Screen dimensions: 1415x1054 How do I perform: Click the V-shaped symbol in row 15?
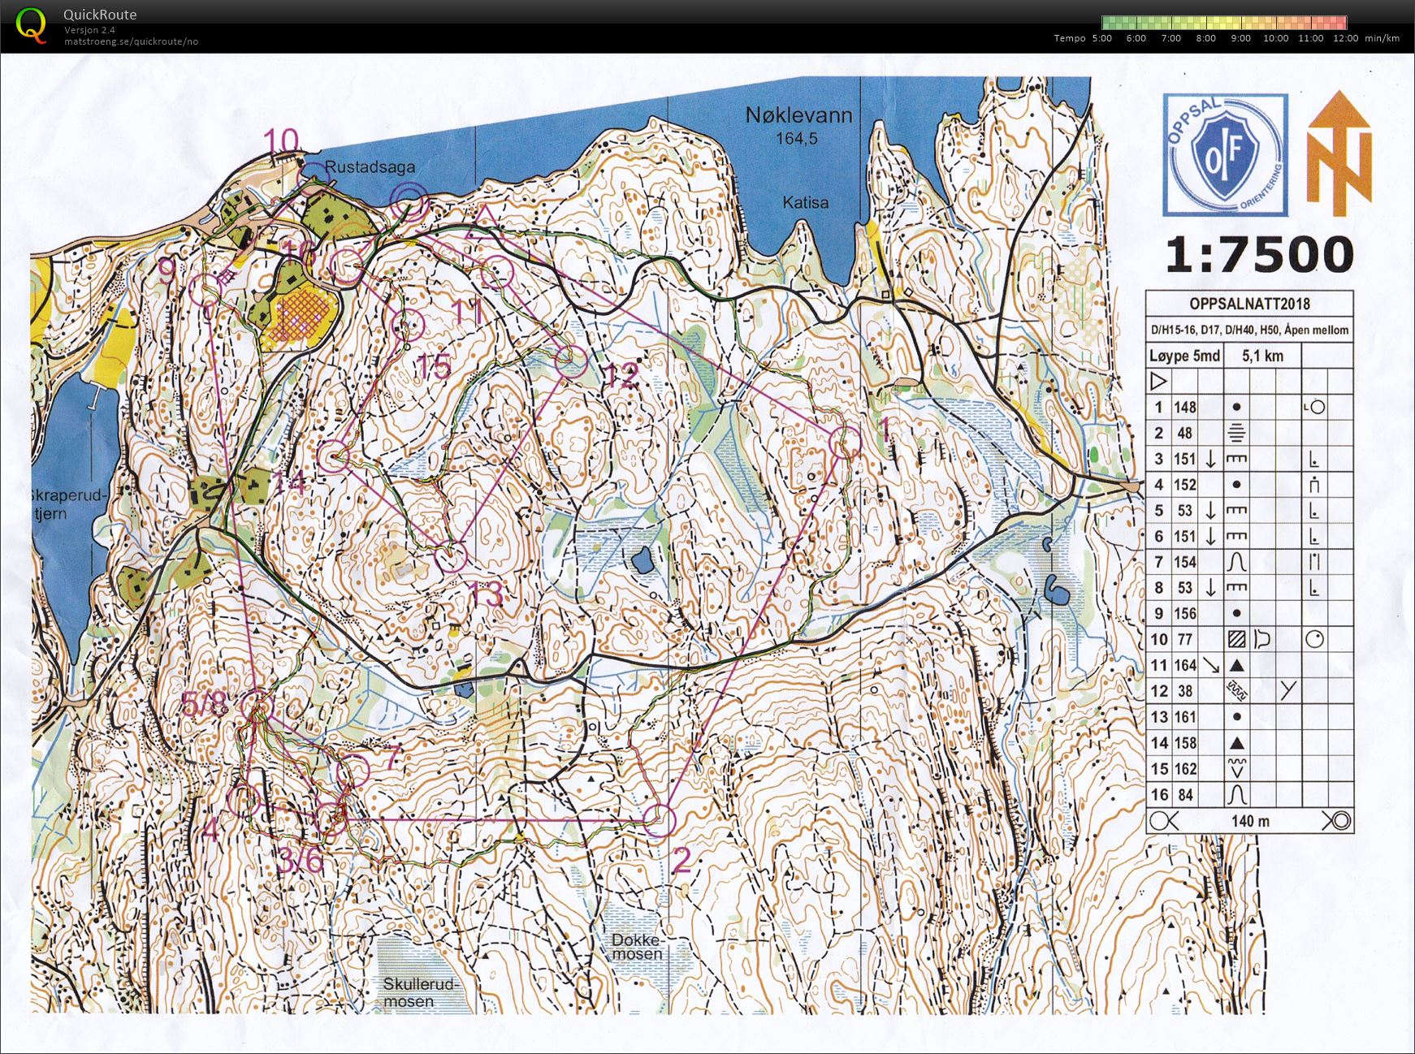pyautogui.click(x=1236, y=768)
